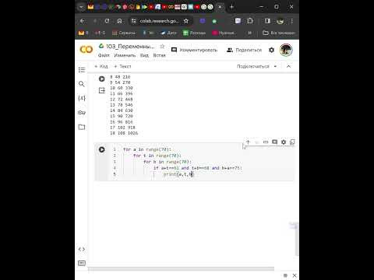Click the Drive icon beside notebook title

[x=101, y=46]
